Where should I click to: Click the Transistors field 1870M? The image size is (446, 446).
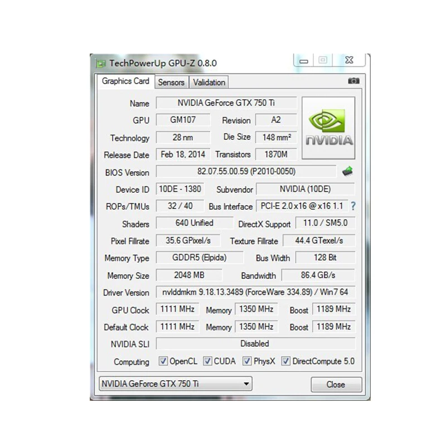point(276,154)
